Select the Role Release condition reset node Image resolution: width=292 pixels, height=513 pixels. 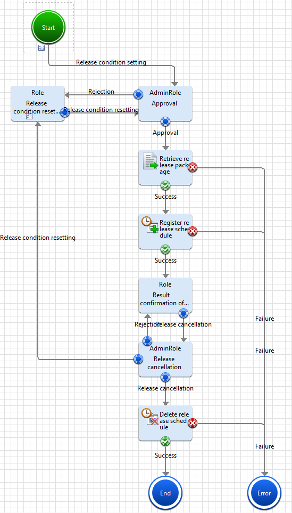(38, 103)
